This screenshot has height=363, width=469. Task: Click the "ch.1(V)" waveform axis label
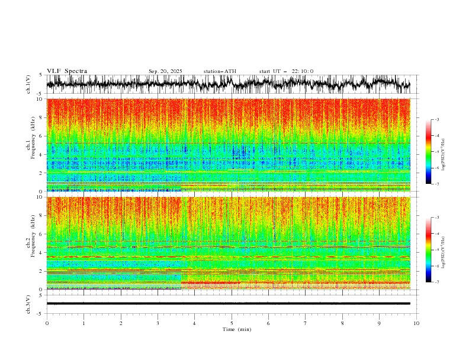(28, 84)
